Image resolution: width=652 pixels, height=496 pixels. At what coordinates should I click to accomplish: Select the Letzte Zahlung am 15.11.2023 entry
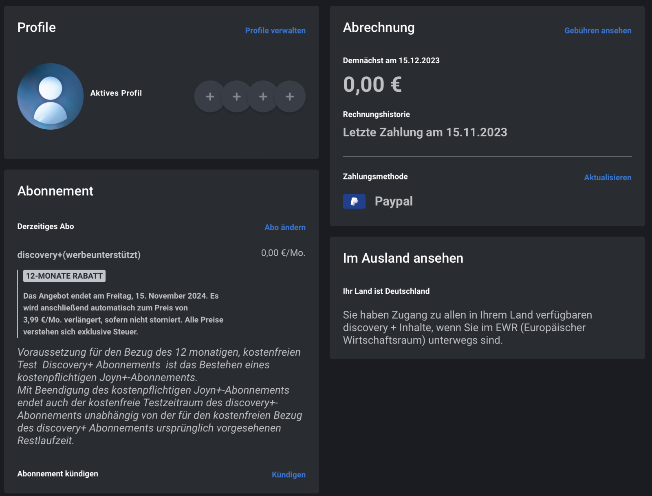coord(425,132)
